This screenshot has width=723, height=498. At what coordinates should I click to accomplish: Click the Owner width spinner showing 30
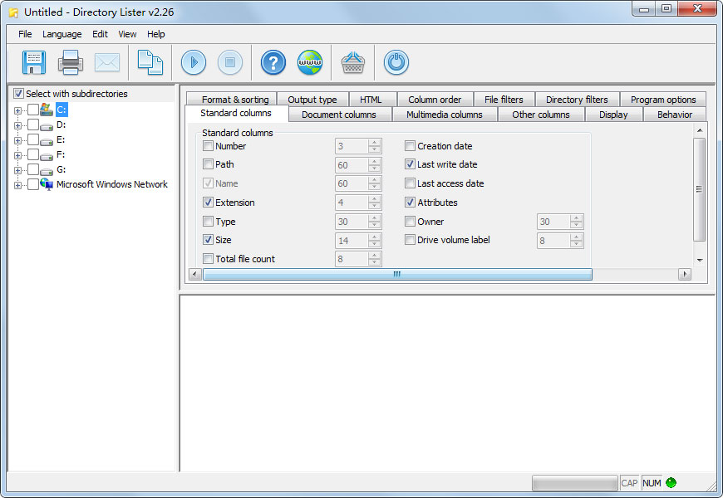560,222
